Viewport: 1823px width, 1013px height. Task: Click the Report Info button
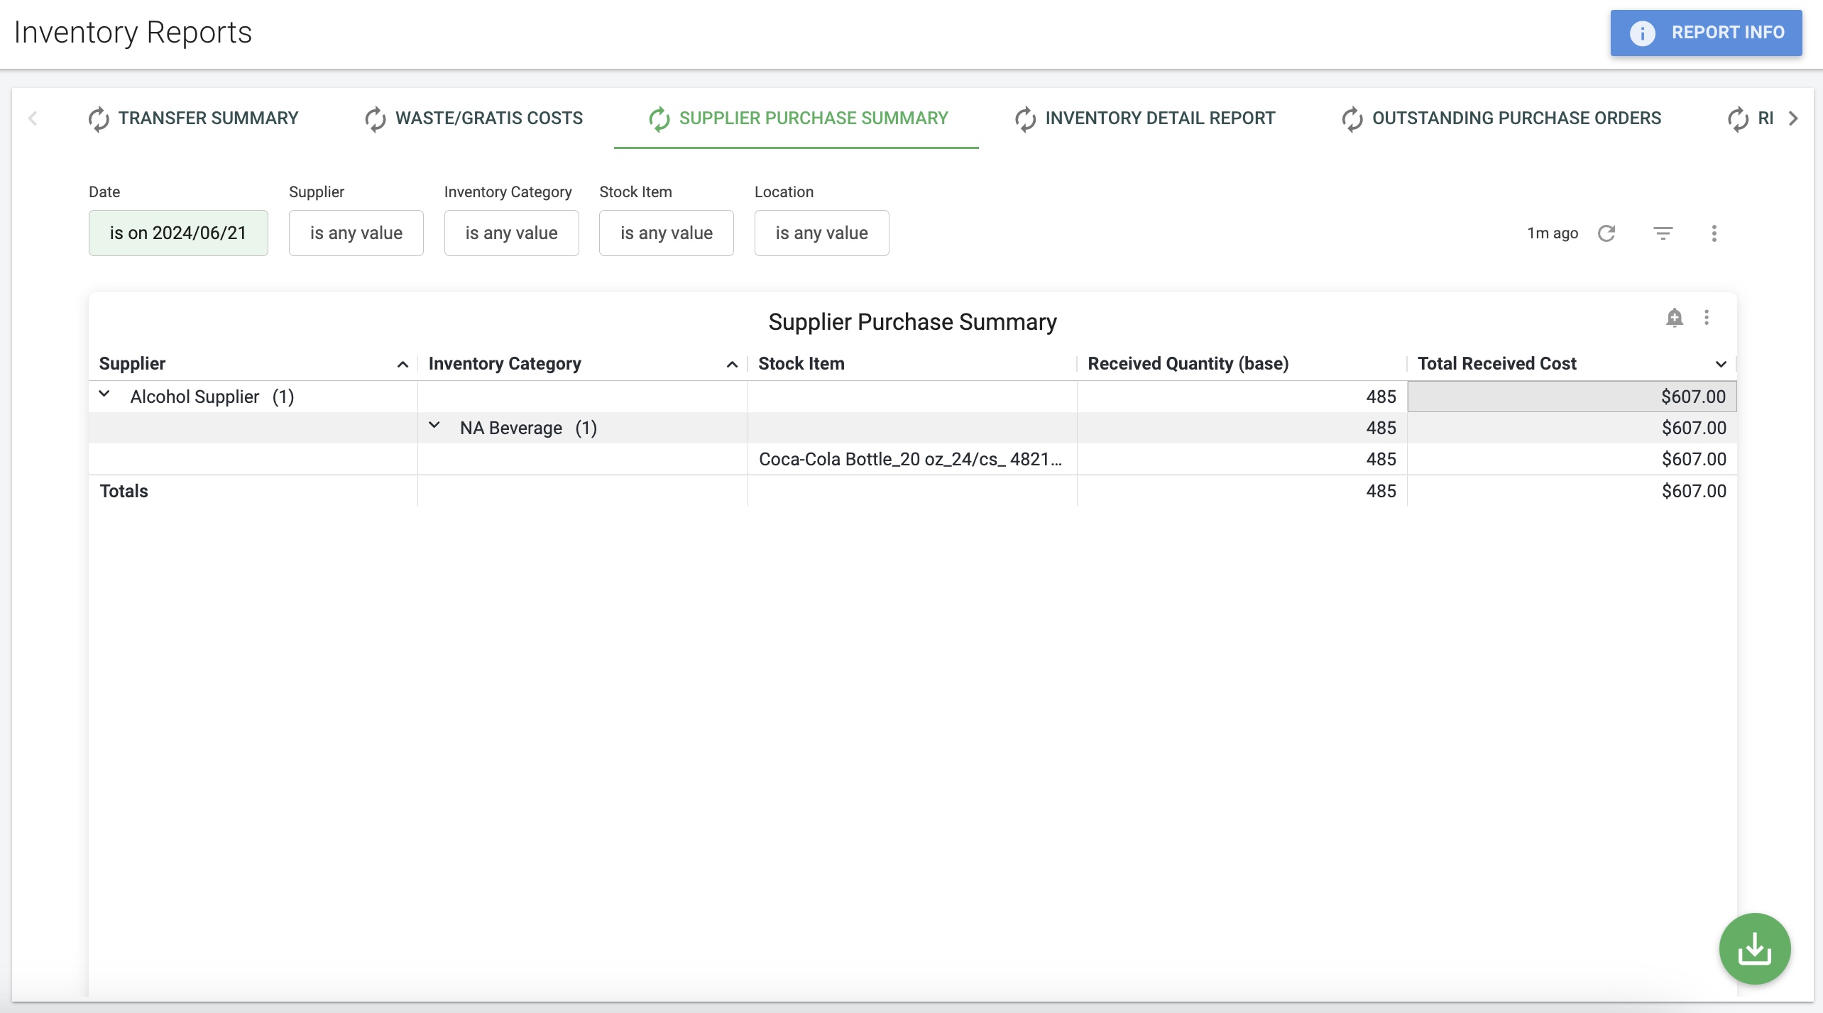click(1706, 33)
